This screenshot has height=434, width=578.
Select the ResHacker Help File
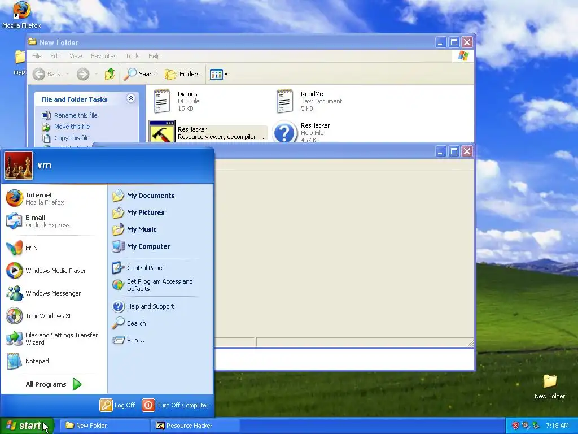pos(301,132)
